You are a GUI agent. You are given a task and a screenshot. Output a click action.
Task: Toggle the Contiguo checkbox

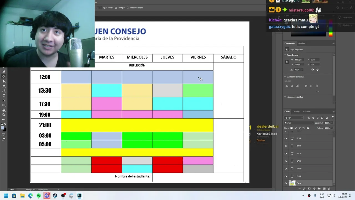pyautogui.click(x=116, y=8)
